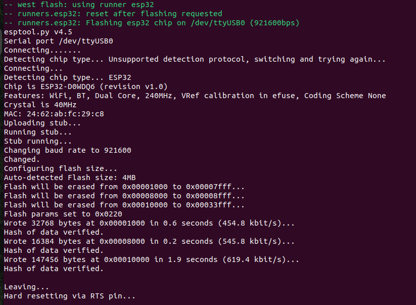Click the 'Uploading stub...' line
This screenshot has width=416, height=305.
[x=42, y=123]
